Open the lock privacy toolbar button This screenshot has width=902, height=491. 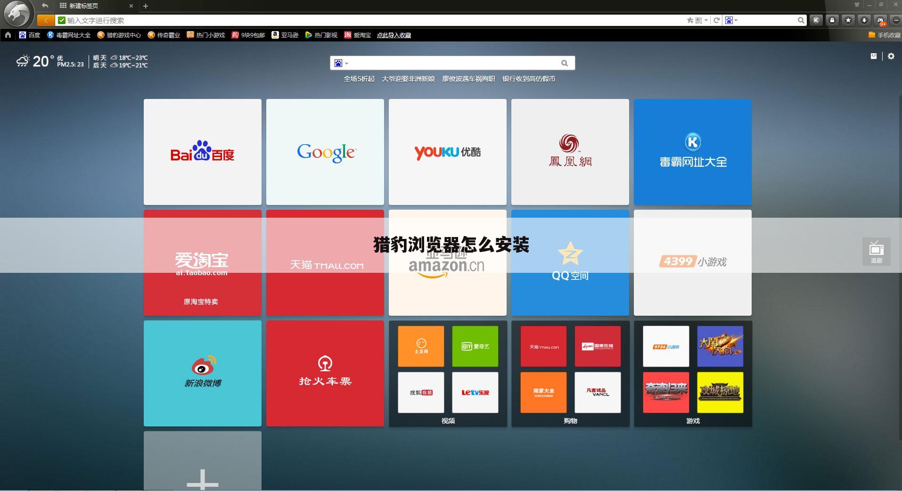832,20
